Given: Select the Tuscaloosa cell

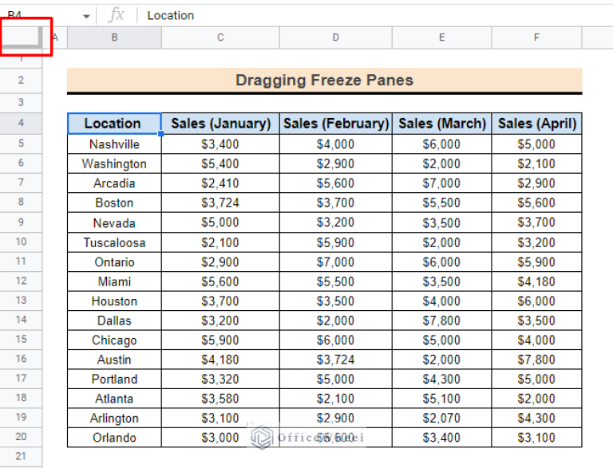Looking at the screenshot, I should 114,242.
